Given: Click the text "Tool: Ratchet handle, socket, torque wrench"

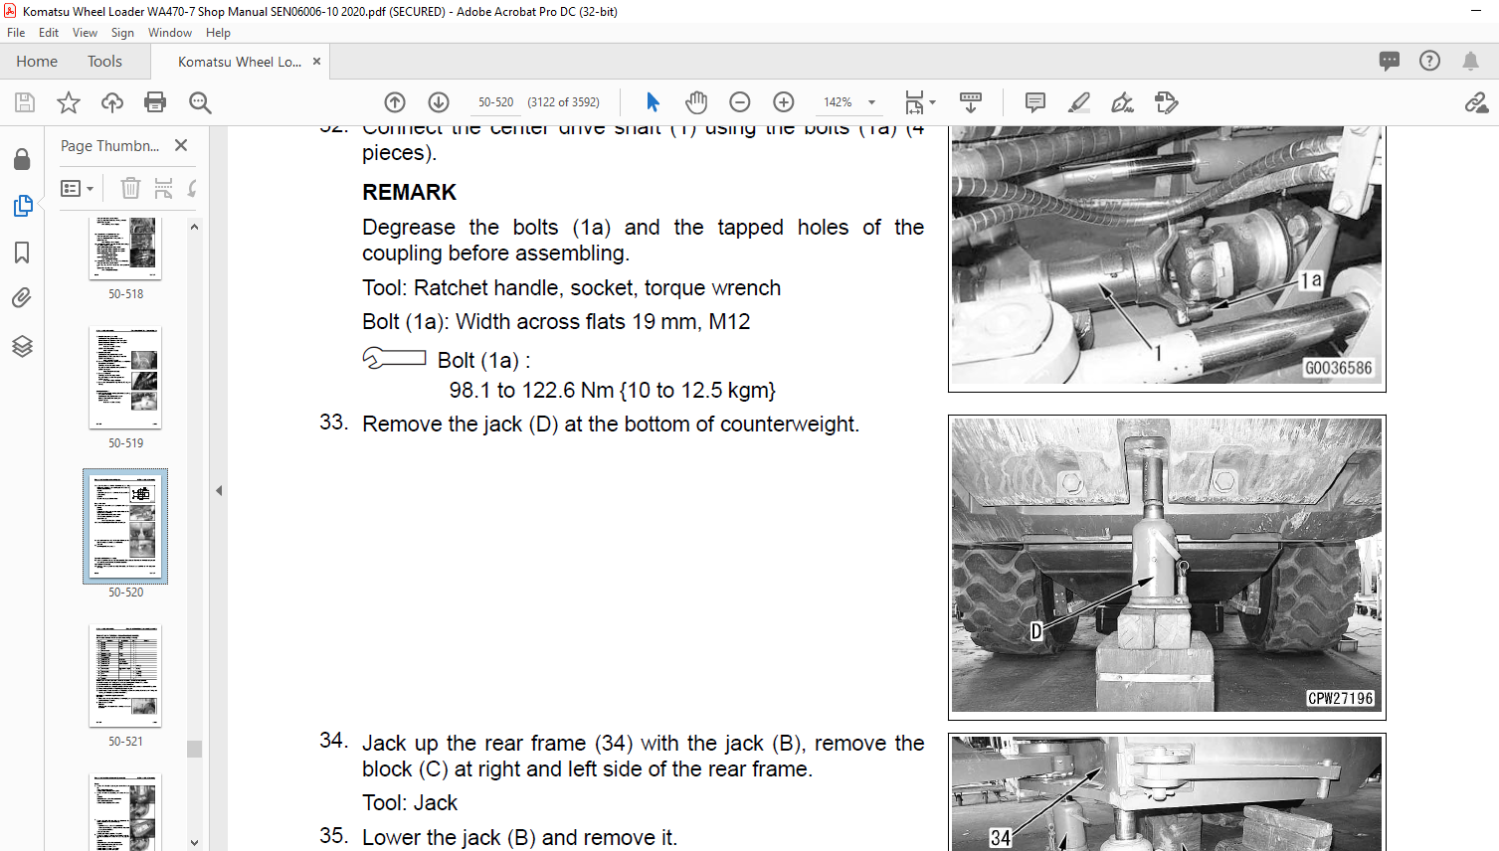Looking at the screenshot, I should point(572,288).
